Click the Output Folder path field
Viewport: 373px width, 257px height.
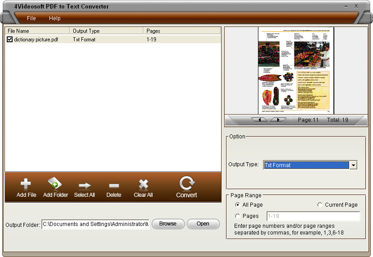(95, 224)
